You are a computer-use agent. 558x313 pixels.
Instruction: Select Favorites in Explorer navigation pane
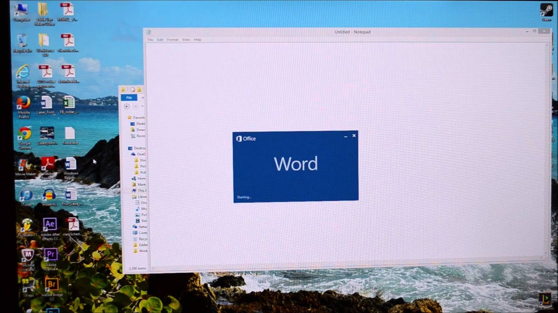pyautogui.click(x=136, y=117)
